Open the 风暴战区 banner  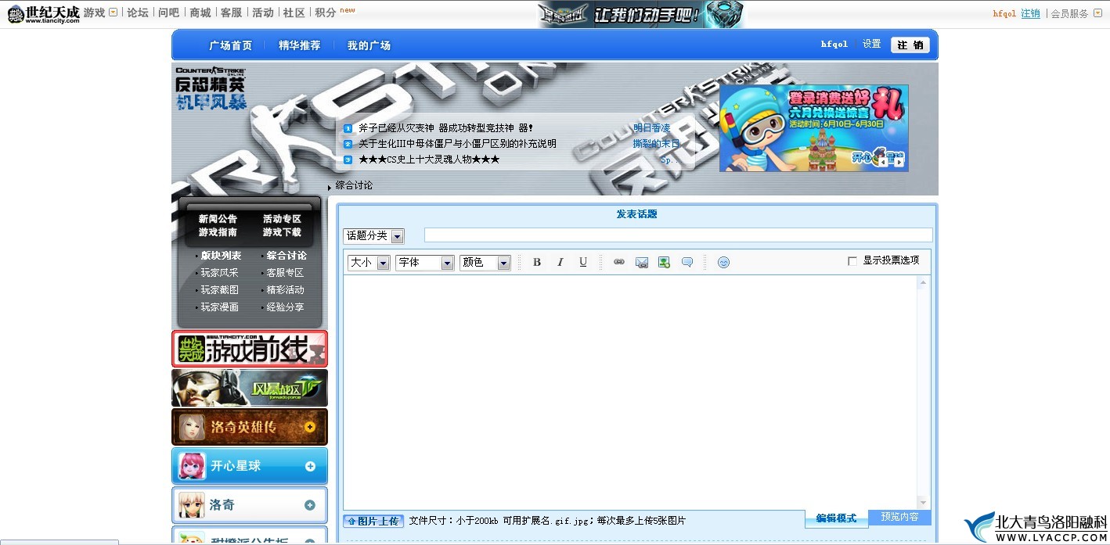(250, 388)
